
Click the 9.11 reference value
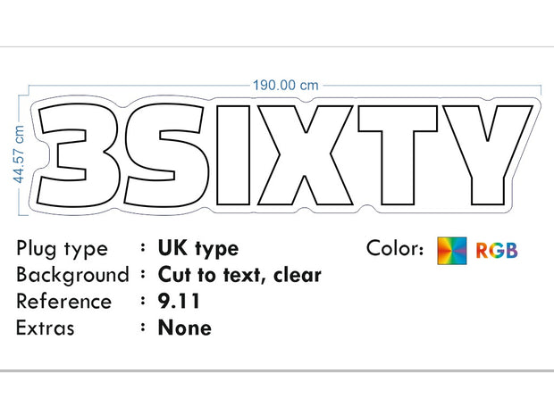(180, 302)
